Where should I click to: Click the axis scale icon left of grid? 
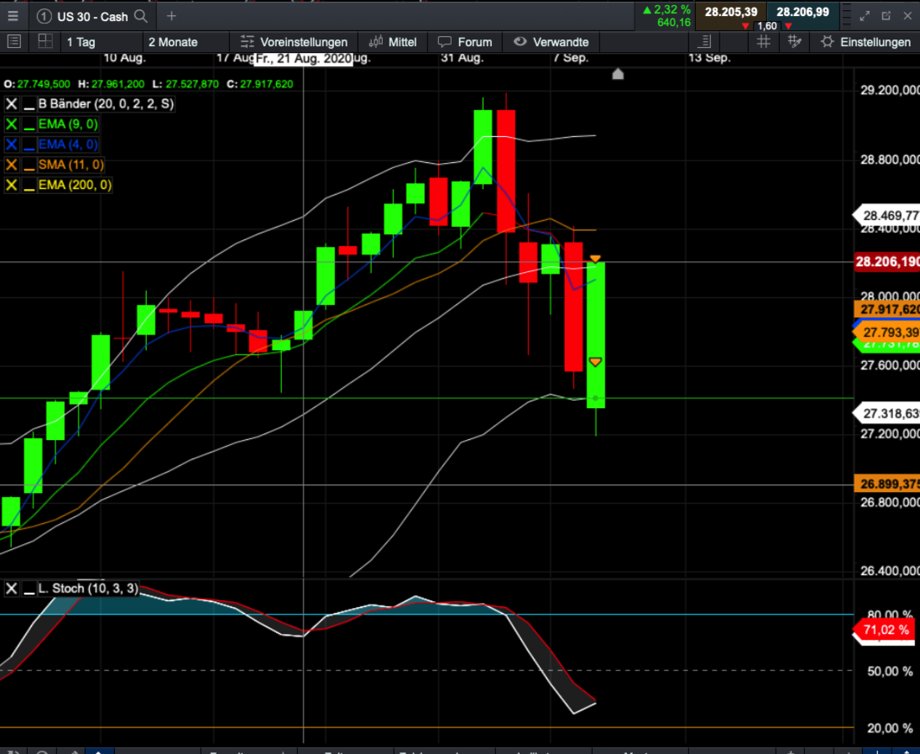(x=704, y=41)
